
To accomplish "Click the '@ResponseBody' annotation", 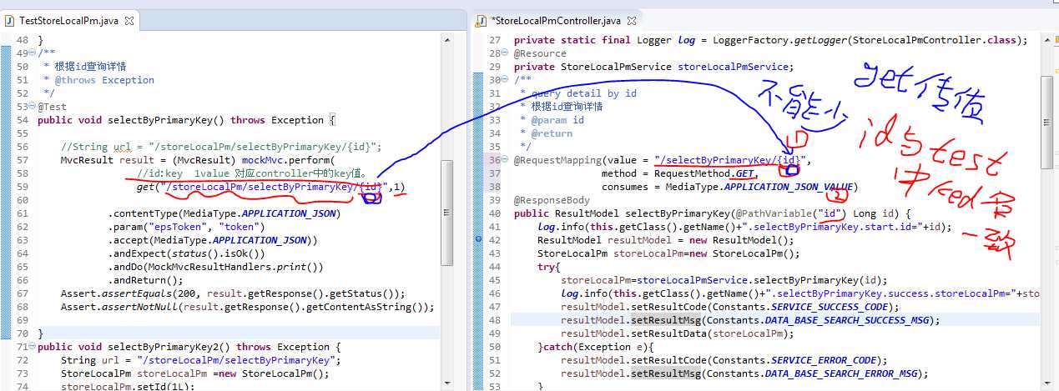I will pyautogui.click(x=552, y=200).
